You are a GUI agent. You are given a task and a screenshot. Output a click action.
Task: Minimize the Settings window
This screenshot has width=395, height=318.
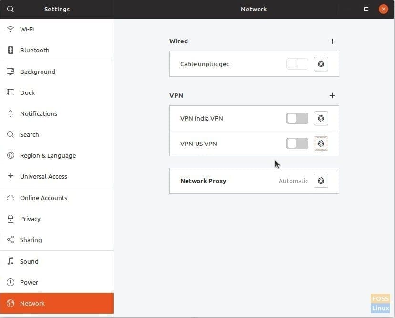click(x=349, y=10)
